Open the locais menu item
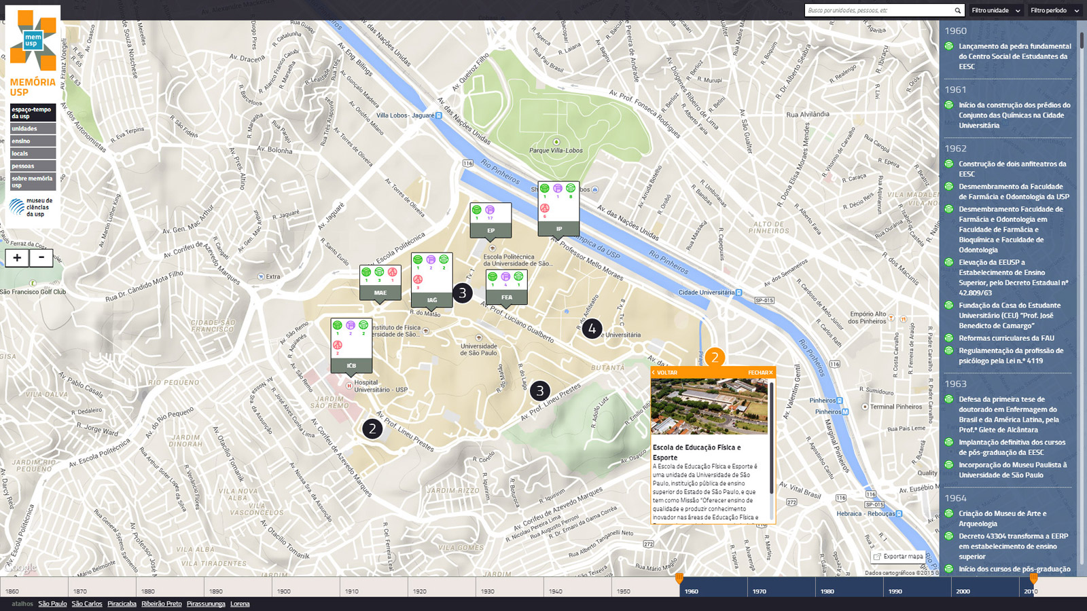Viewport: 1087px width, 611px height. (33, 153)
